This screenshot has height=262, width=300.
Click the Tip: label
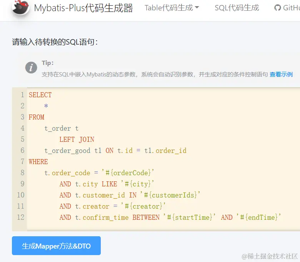point(48,63)
